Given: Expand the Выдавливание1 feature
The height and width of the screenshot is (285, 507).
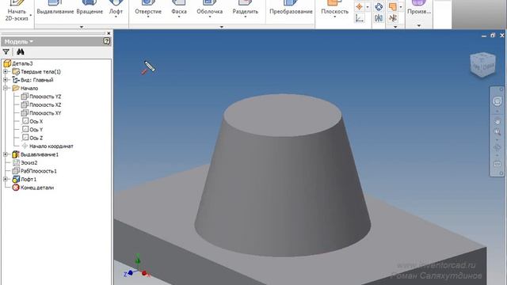Looking at the screenshot, I should 6,154.
